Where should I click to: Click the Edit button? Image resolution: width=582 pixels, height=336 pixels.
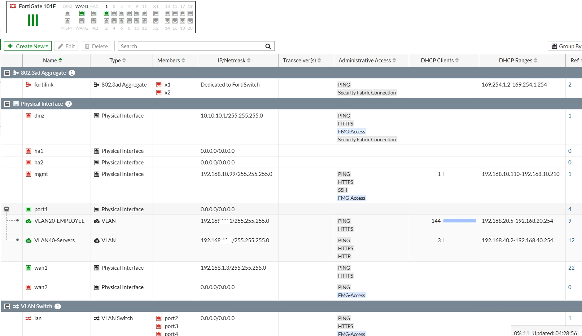tap(66, 46)
